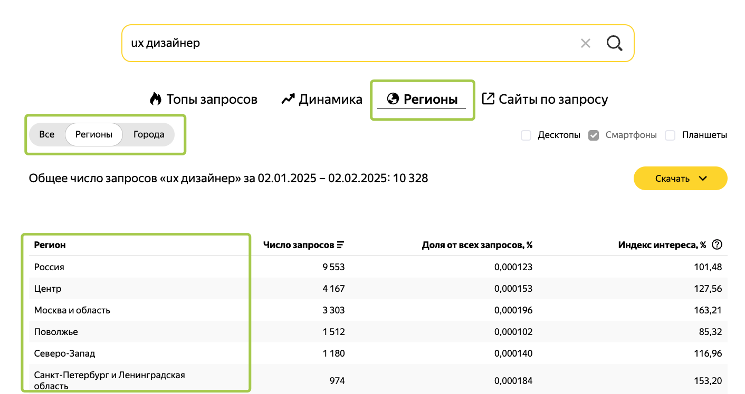The image size is (745, 394).
Task: Click the trending arrow icon beside Динамика
Action: [288, 98]
